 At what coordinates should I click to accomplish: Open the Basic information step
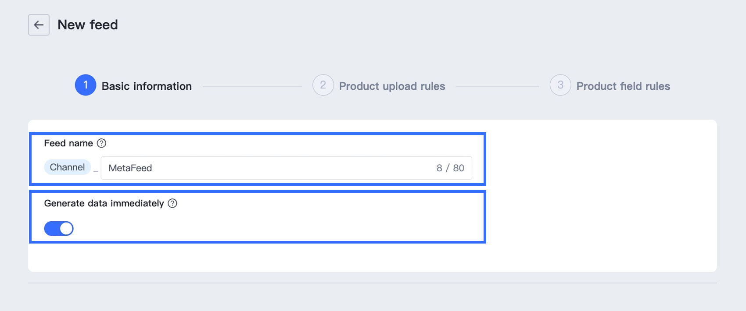pos(147,86)
